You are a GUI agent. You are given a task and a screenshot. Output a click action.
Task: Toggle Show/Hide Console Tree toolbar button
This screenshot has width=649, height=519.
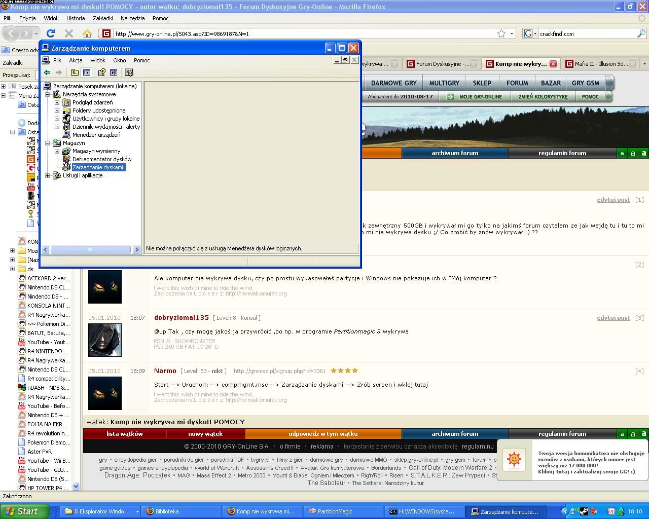87,72
